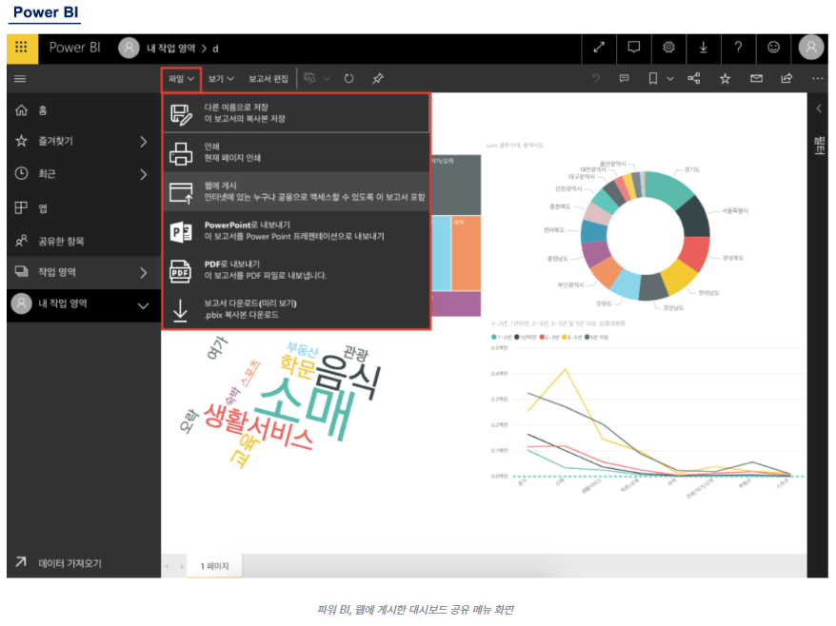Screen dimensions: 836x626
Task: Open more options ellipsis in toolbar
Action: (817, 79)
